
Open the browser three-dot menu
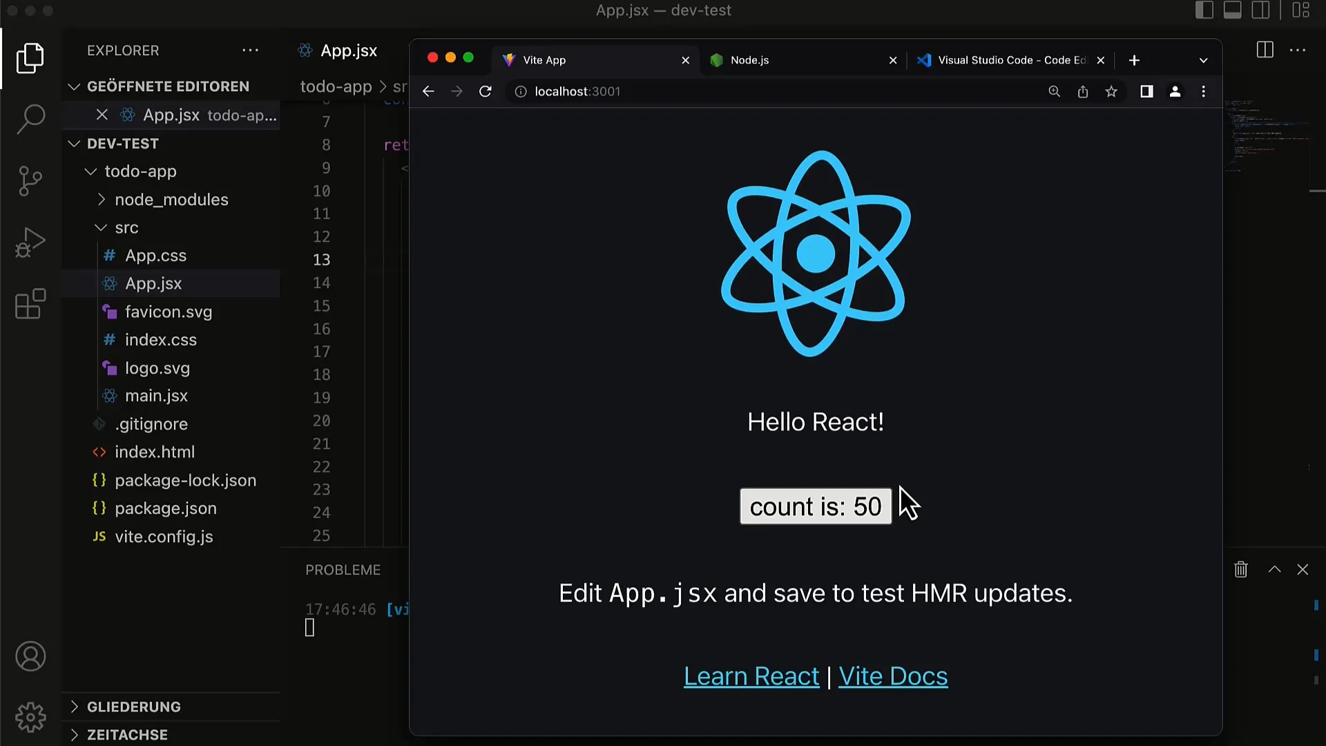tap(1204, 91)
